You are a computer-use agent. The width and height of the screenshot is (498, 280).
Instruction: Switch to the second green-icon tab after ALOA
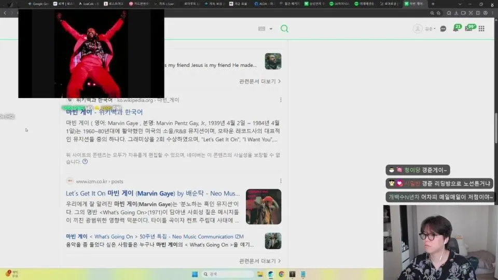(x=339, y=4)
